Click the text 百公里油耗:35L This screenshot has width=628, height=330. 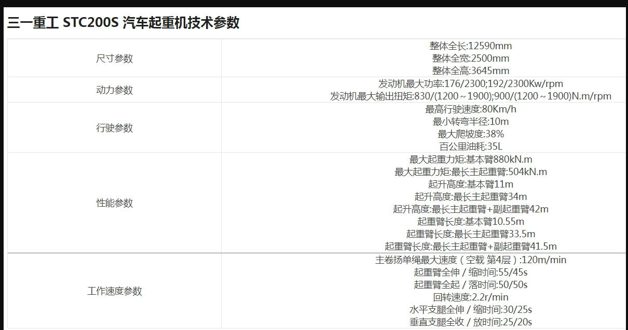471,146
